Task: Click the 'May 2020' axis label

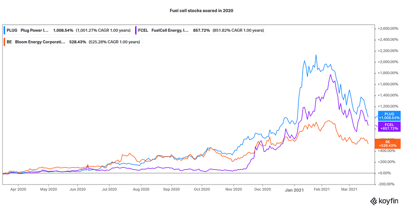Action: 48,190
